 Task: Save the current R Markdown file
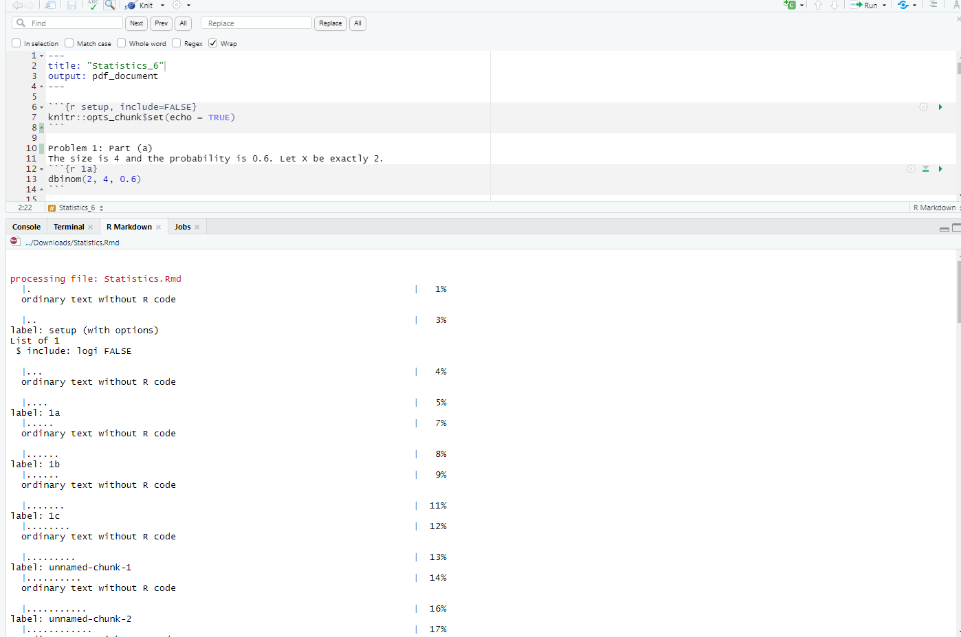(71, 5)
